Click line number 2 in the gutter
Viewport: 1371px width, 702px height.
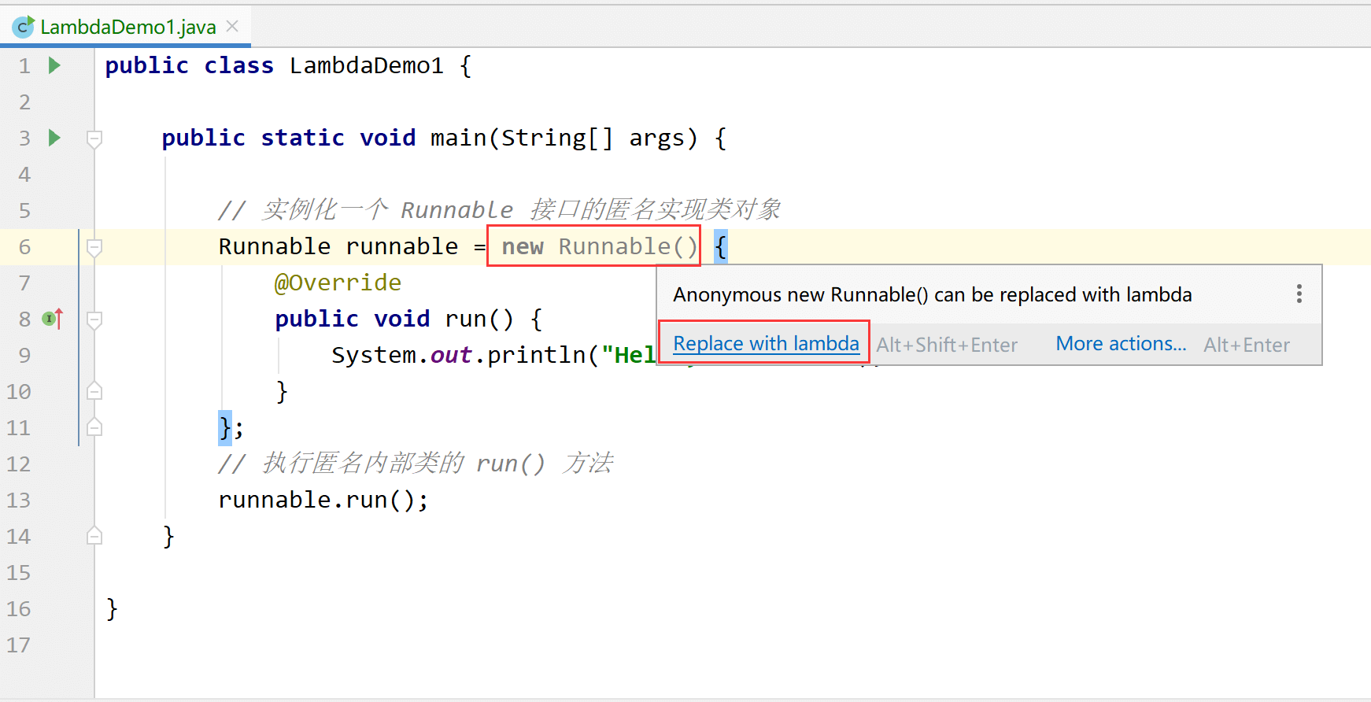(x=24, y=102)
